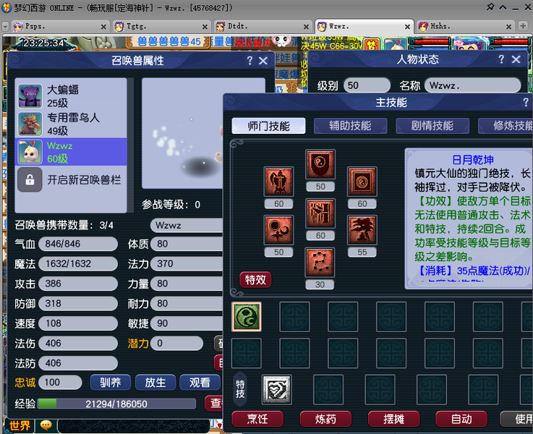This screenshot has height=434, width=533.
Task: Open help in 召唤兽属性 window
Action: (x=250, y=61)
